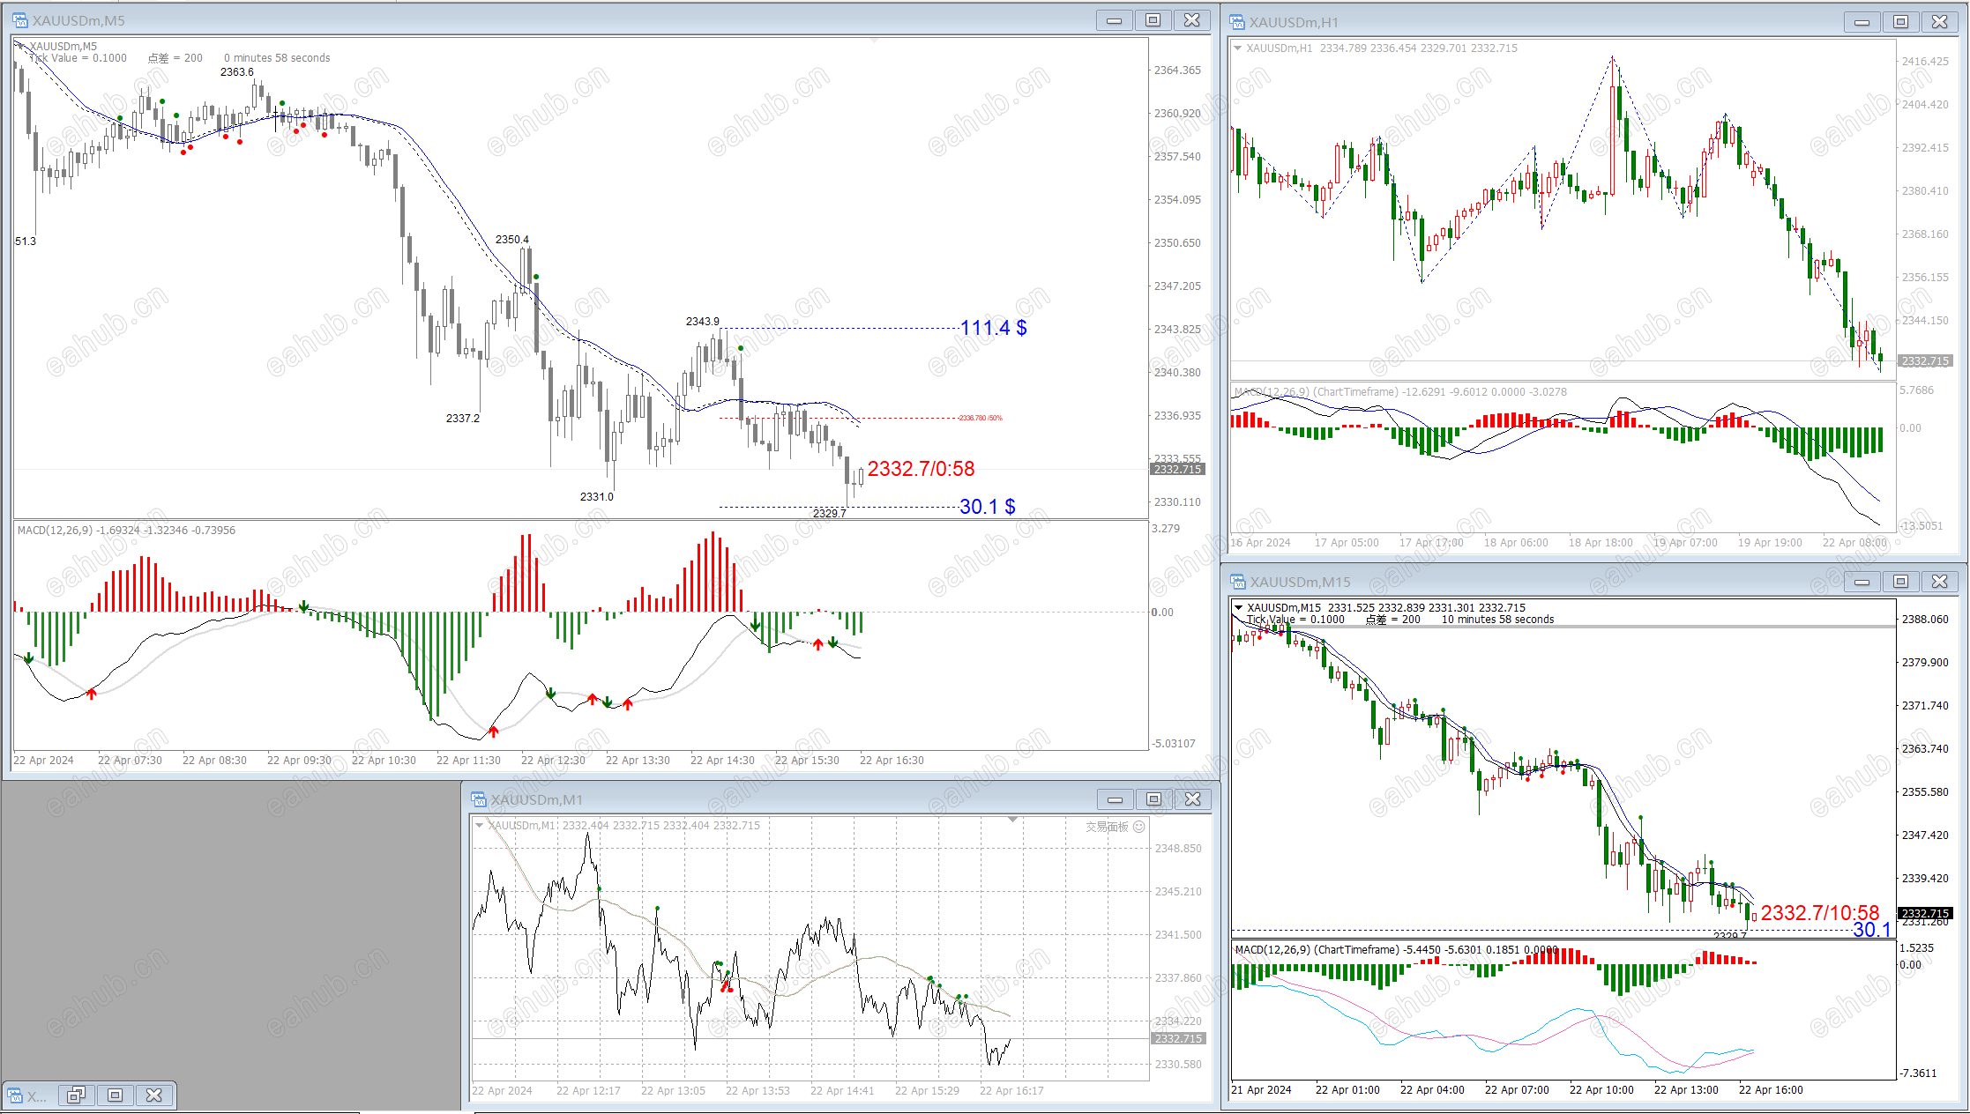Maximize the XAUUSDm,M15 chart window
The width and height of the screenshot is (1970, 1114).
[x=1900, y=582]
